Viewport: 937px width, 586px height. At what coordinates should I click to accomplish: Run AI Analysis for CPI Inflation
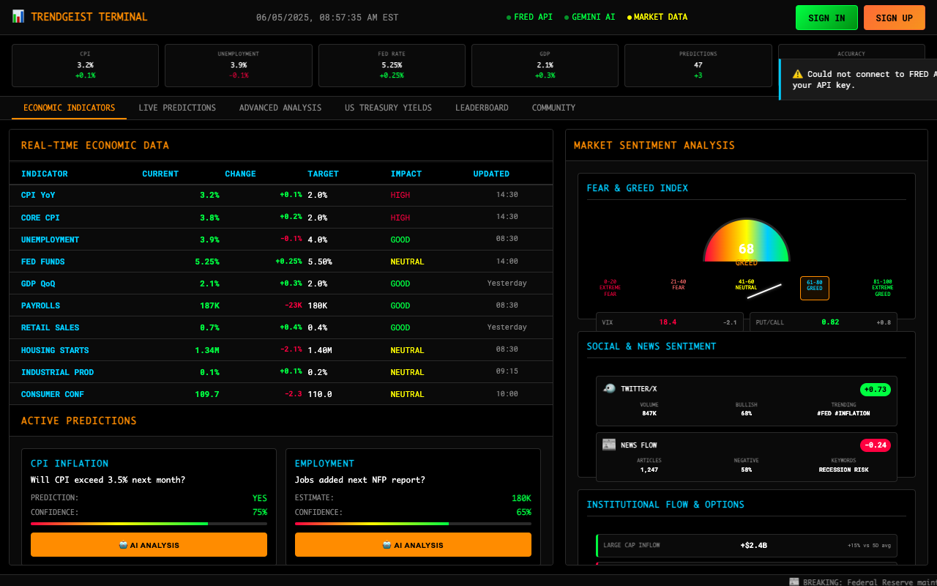tap(149, 545)
